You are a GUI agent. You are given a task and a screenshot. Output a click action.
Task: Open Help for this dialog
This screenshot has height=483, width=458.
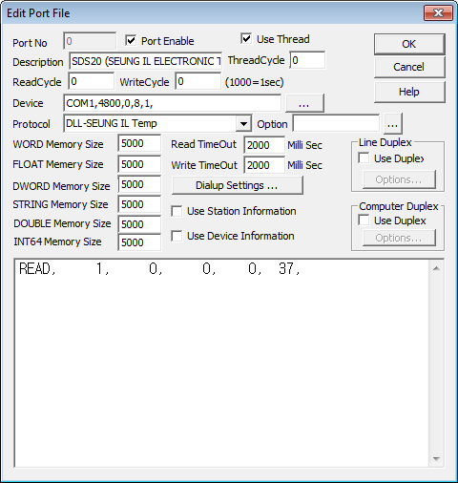click(x=409, y=92)
